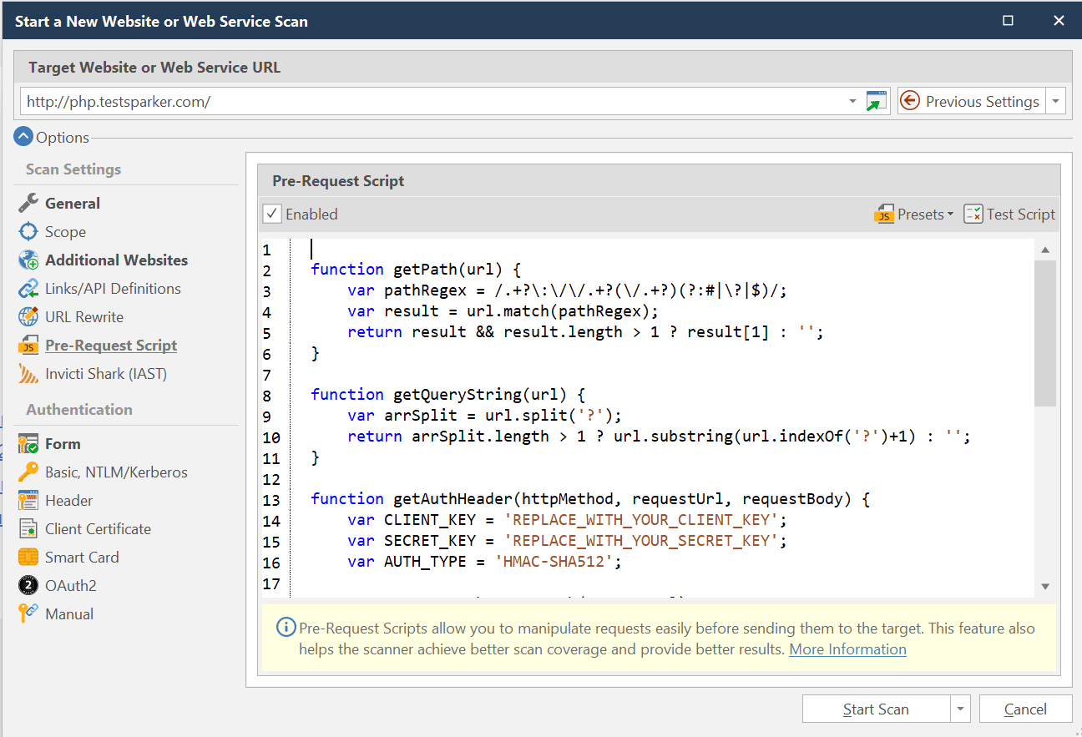This screenshot has height=737, width=1082.
Task: Open the More Information link
Action: [847, 649]
